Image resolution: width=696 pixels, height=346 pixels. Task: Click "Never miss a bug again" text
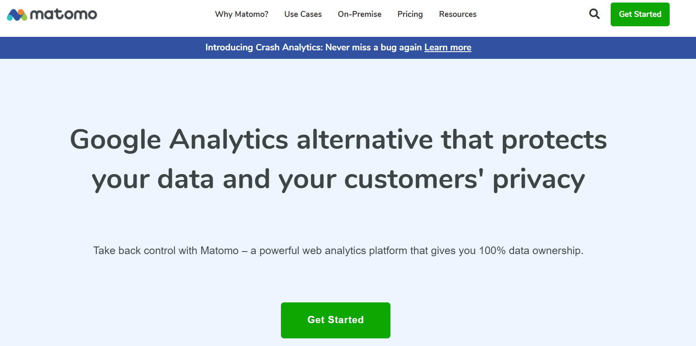coord(373,47)
